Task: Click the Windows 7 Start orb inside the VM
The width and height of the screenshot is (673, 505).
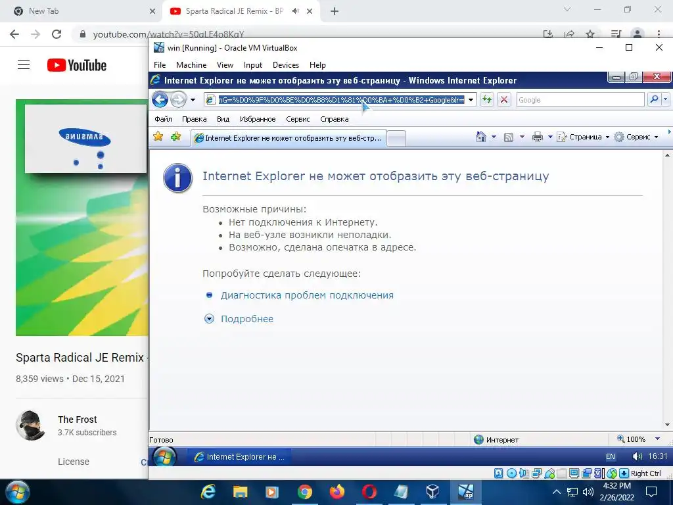Action: click(x=164, y=456)
